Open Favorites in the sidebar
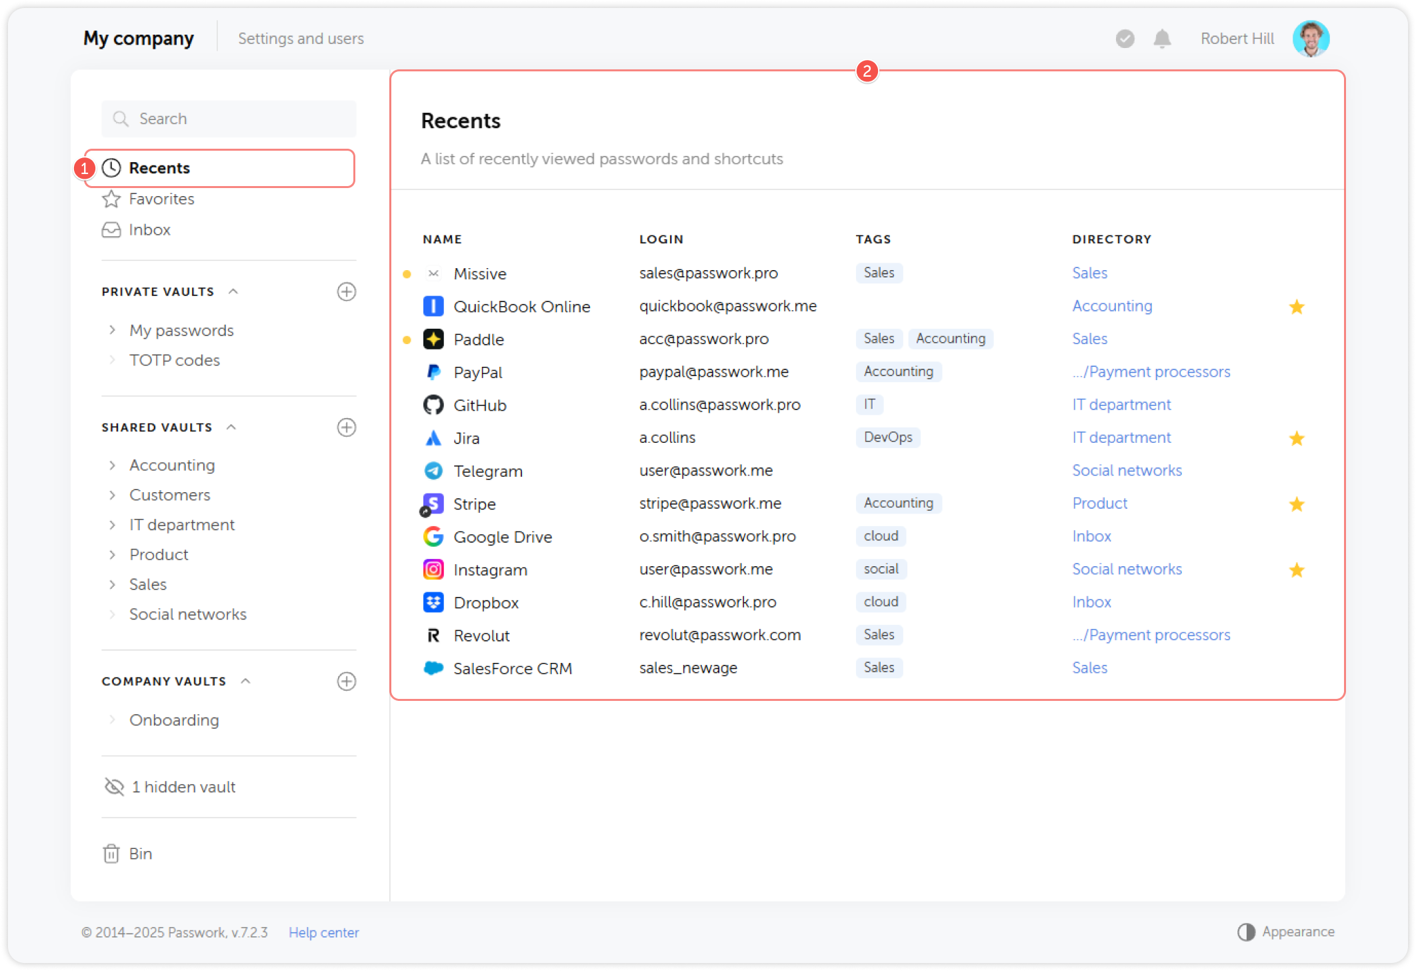1416x971 pixels. [161, 199]
